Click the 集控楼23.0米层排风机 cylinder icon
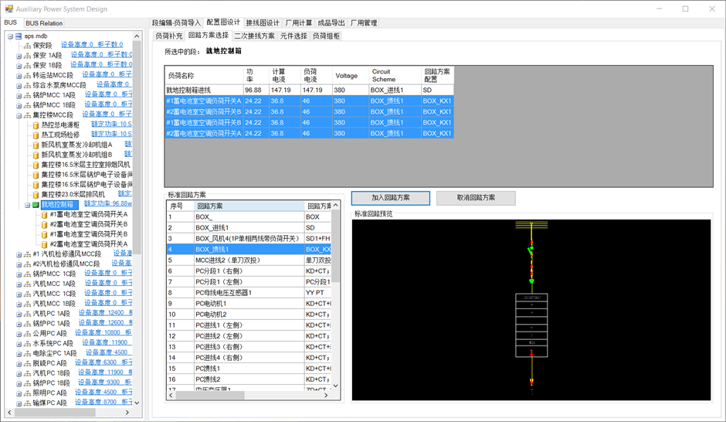The height and width of the screenshot is (422, 726). tap(36, 195)
